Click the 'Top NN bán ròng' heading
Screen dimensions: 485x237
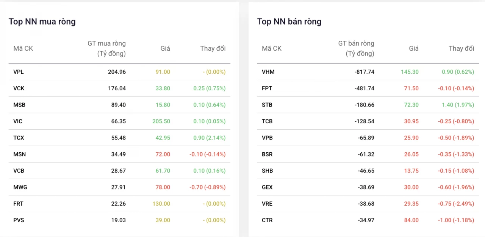[x=289, y=22]
